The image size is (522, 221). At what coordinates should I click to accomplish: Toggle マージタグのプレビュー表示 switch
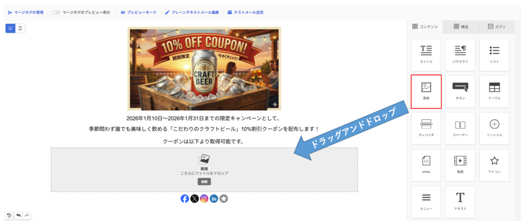56,13
